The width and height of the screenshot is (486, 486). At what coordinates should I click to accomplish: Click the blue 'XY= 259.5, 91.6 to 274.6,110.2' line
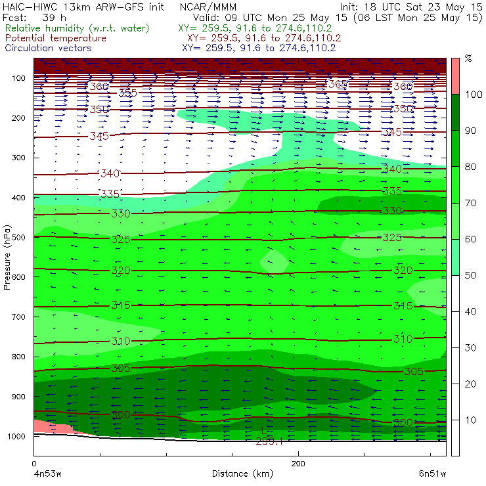[x=259, y=48]
